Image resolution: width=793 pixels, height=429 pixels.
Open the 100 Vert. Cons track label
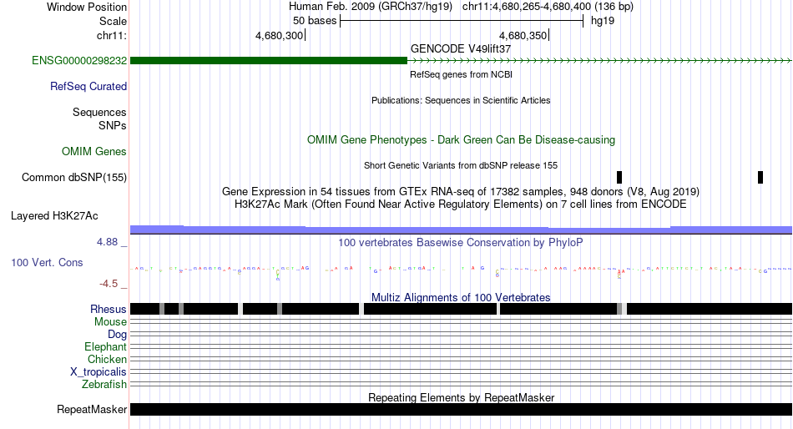click(47, 263)
